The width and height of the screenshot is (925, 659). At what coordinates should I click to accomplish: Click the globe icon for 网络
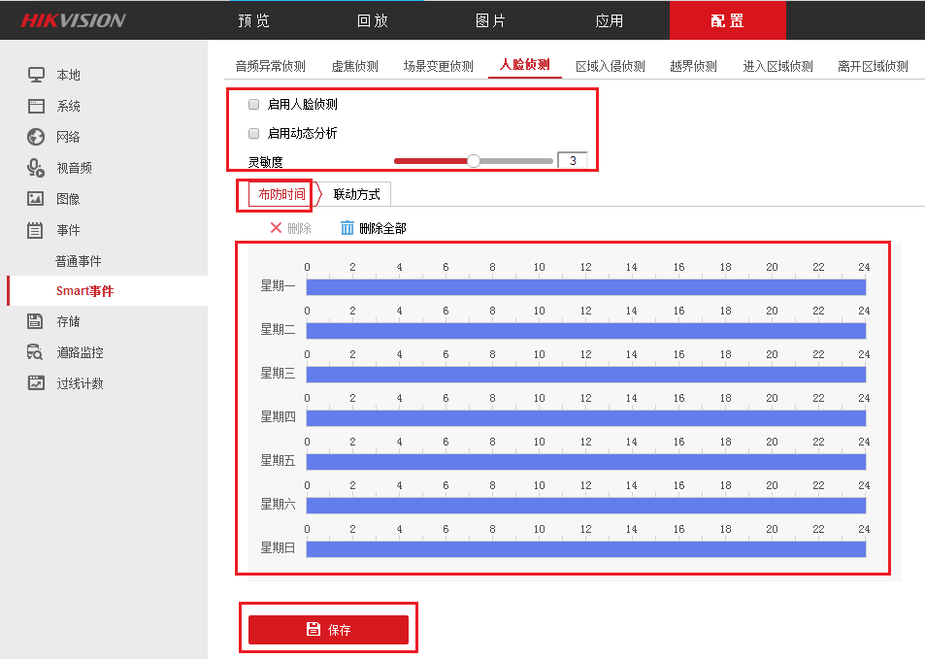36,137
